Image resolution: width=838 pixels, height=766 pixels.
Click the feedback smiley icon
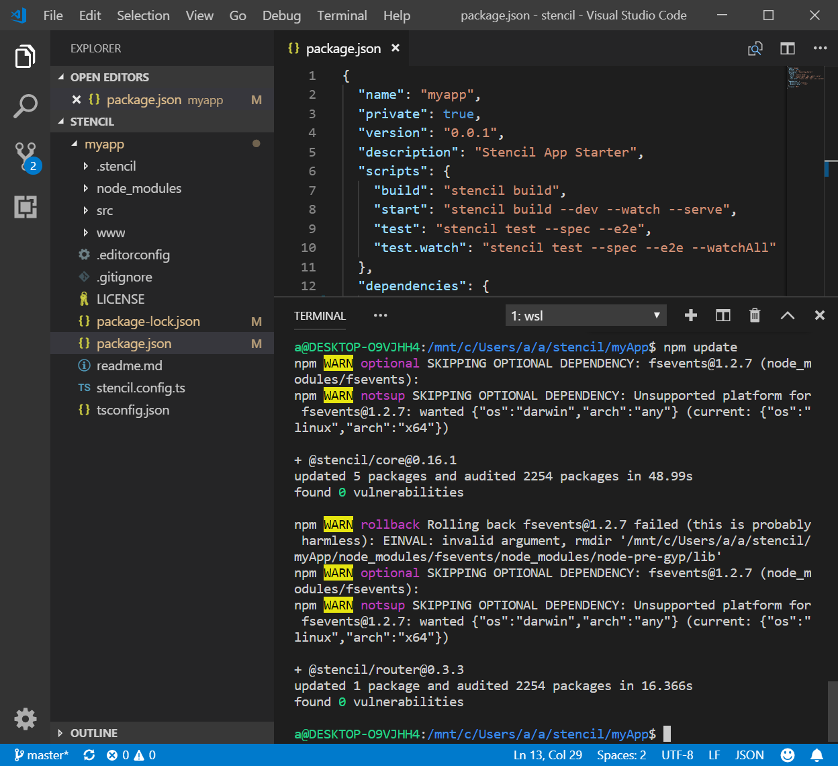point(788,755)
